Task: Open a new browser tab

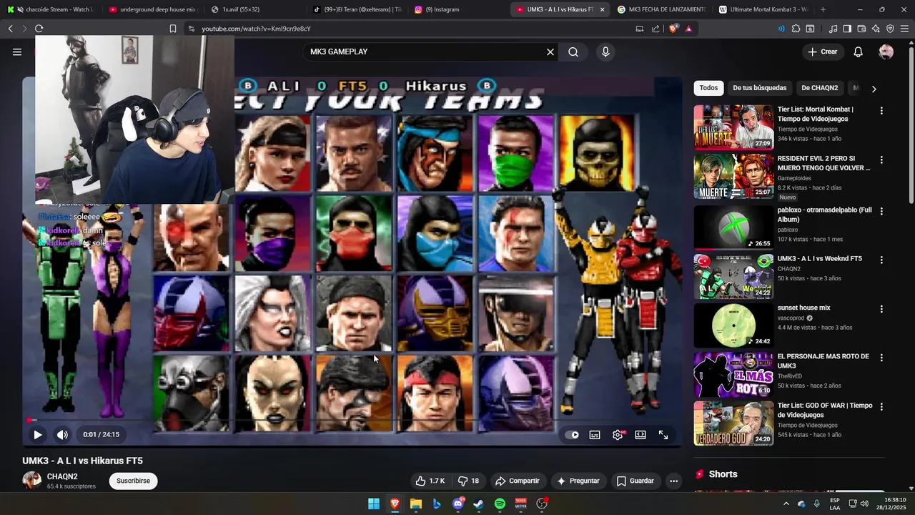Action: coord(823,9)
